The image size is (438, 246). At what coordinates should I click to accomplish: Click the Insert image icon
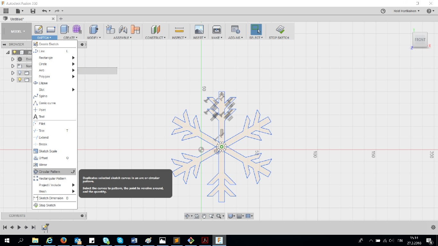click(199, 30)
